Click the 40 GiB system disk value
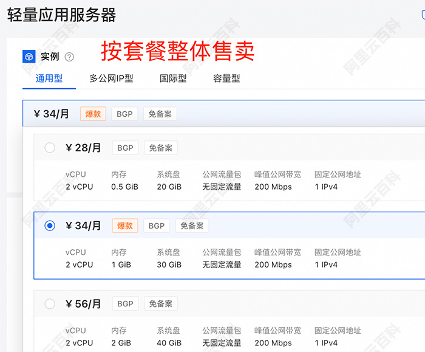This screenshot has width=425, height=352. click(169, 343)
